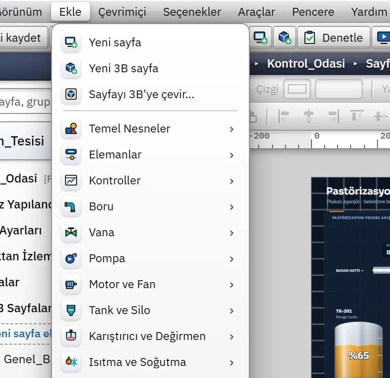Open the Pencere menu
Viewport: 390px width, 378px height.
(x=313, y=12)
